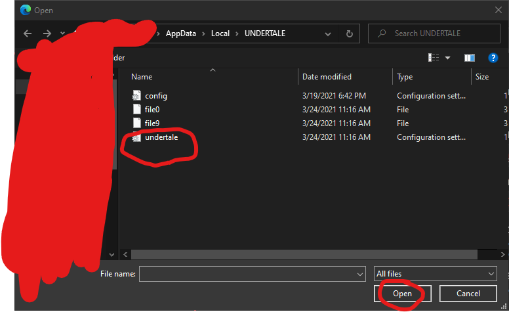Select the file0 save file
This screenshot has height=312, width=509.
click(x=152, y=110)
